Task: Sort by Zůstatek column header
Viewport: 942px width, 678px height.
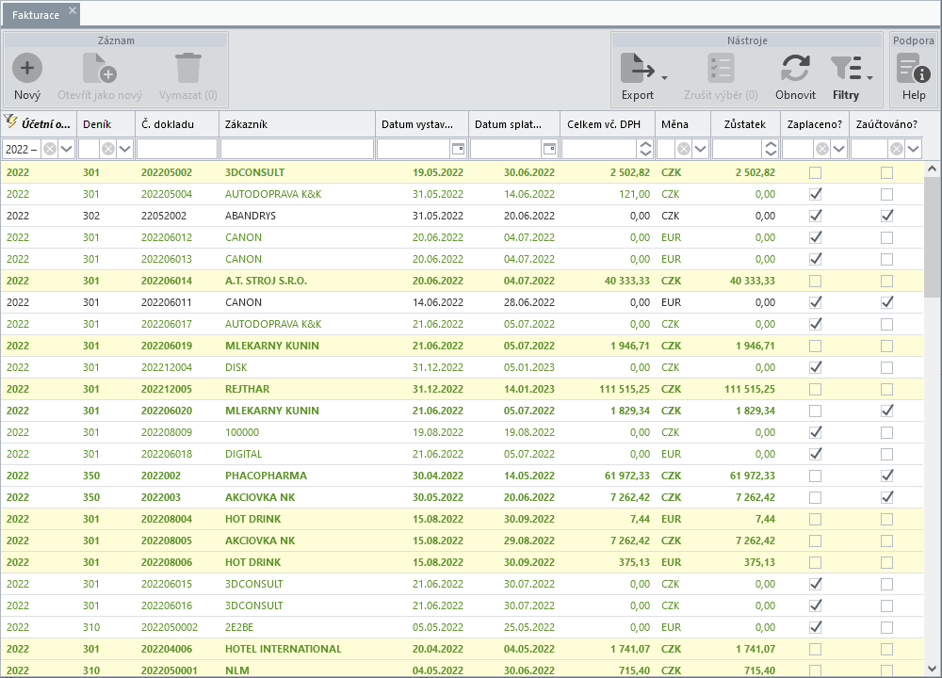Action: pos(745,124)
